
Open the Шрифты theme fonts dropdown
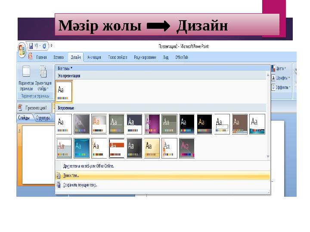click(x=281, y=78)
